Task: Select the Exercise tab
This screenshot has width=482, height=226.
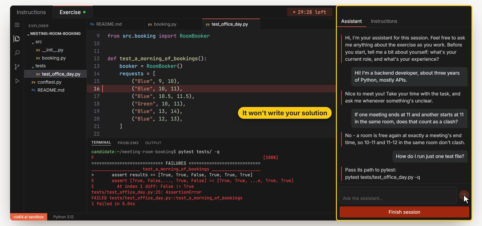Action: (73, 12)
